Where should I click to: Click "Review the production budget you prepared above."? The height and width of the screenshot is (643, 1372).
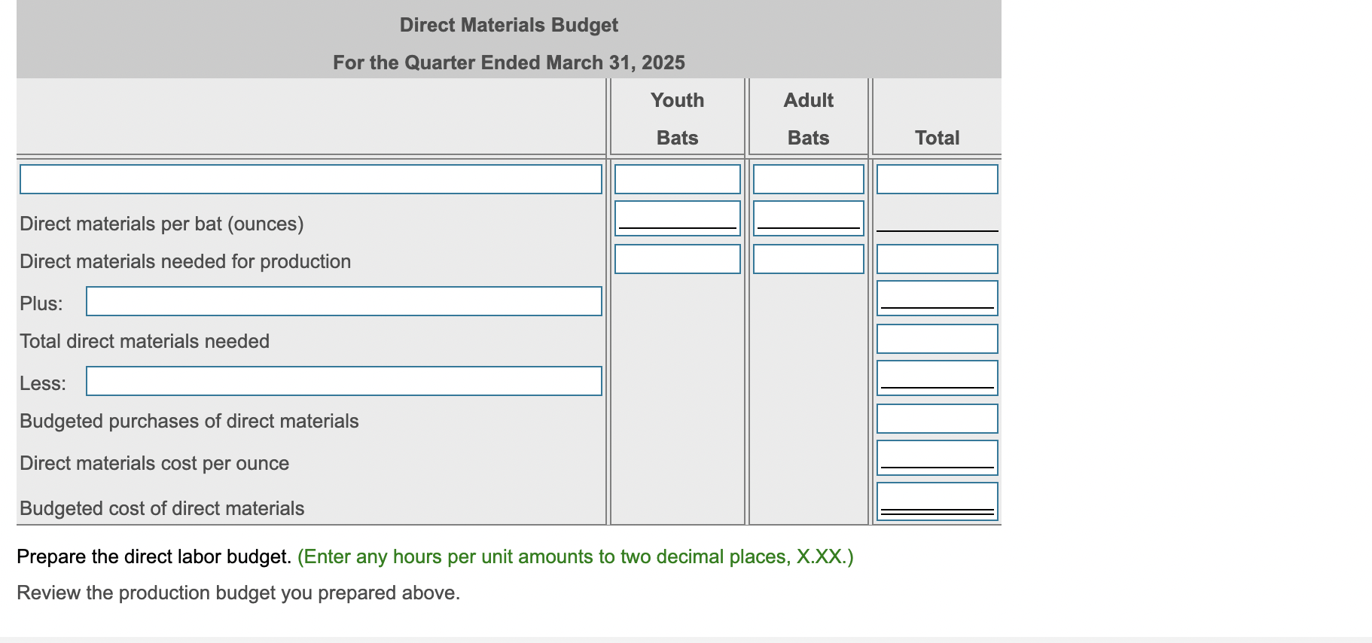(x=239, y=593)
